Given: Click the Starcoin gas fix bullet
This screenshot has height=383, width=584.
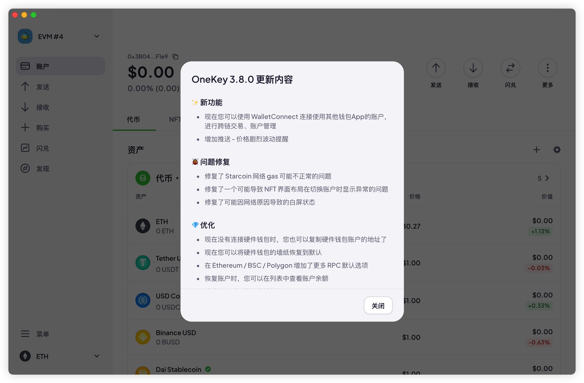Looking at the screenshot, I should [268, 177].
